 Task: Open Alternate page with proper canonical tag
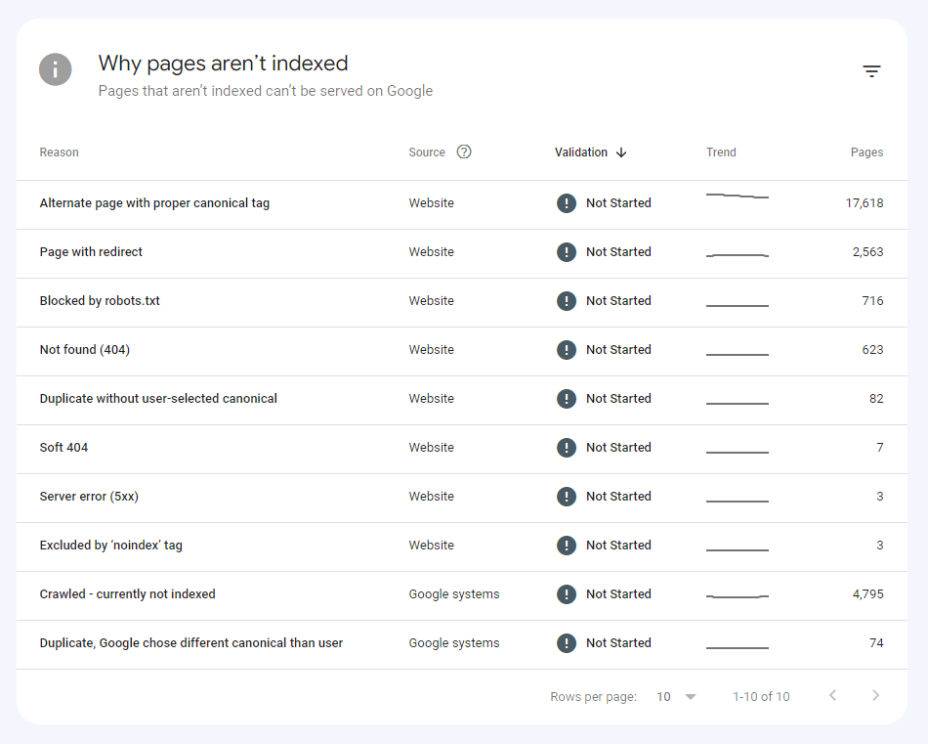(x=154, y=203)
